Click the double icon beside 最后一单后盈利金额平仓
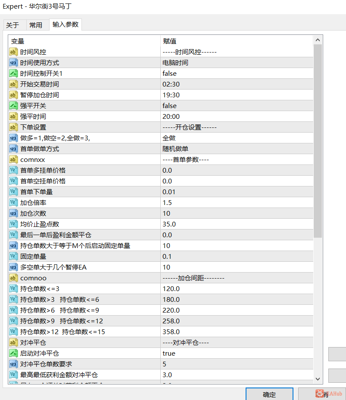Viewport: 346px width, 400px height. click(13, 235)
